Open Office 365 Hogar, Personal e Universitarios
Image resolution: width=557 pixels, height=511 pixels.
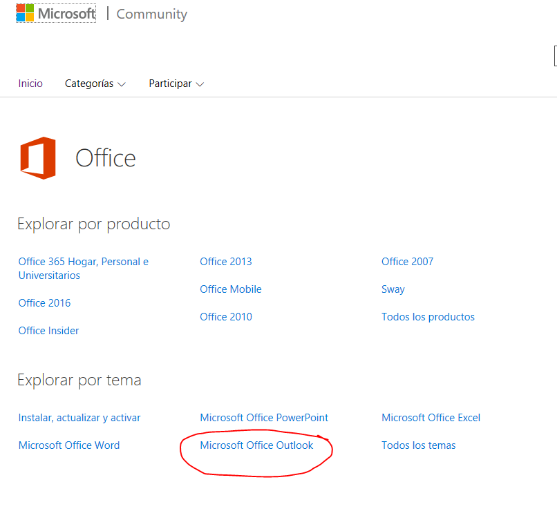tap(84, 268)
